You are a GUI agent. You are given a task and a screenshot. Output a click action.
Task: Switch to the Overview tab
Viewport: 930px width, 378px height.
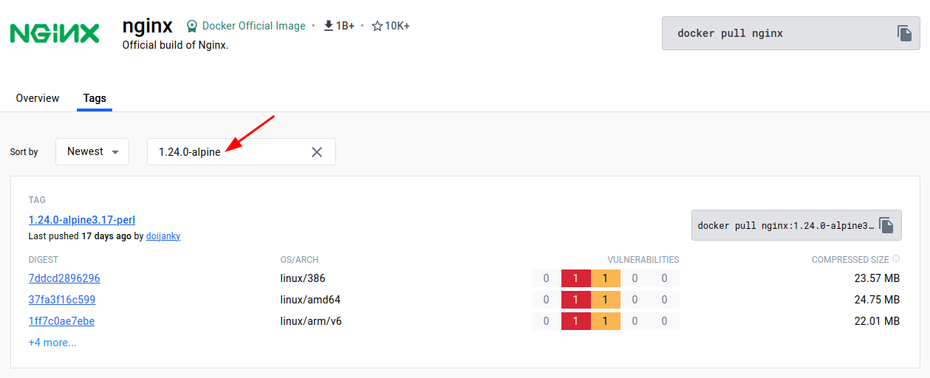[38, 98]
